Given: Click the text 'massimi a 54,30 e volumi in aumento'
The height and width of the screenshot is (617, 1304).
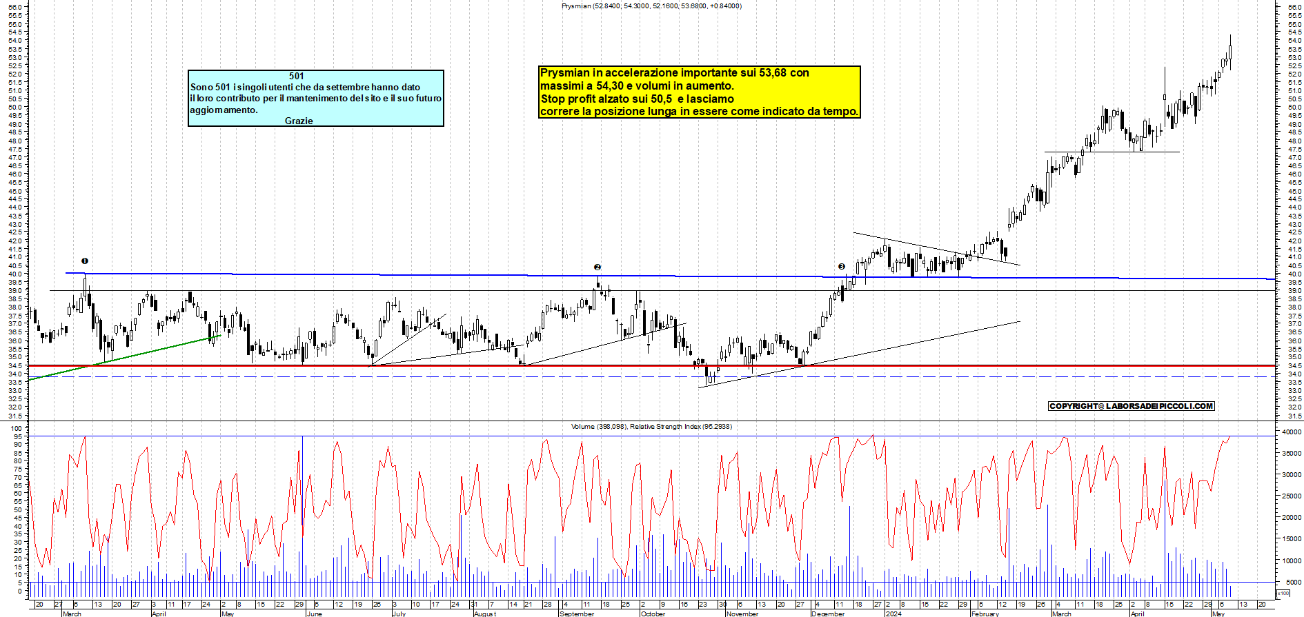Looking at the screenshot, I should (x=637, y=85).
